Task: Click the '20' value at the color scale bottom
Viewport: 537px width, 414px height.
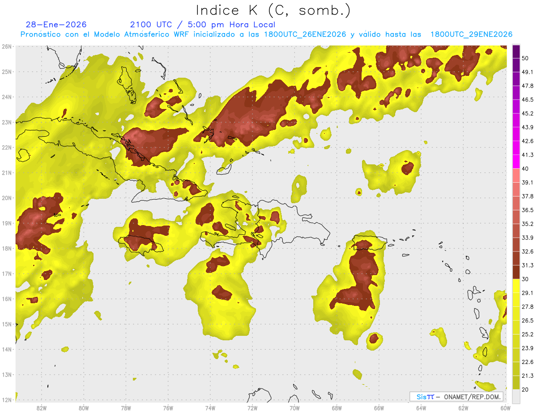Action: click(x=525, y=390)
